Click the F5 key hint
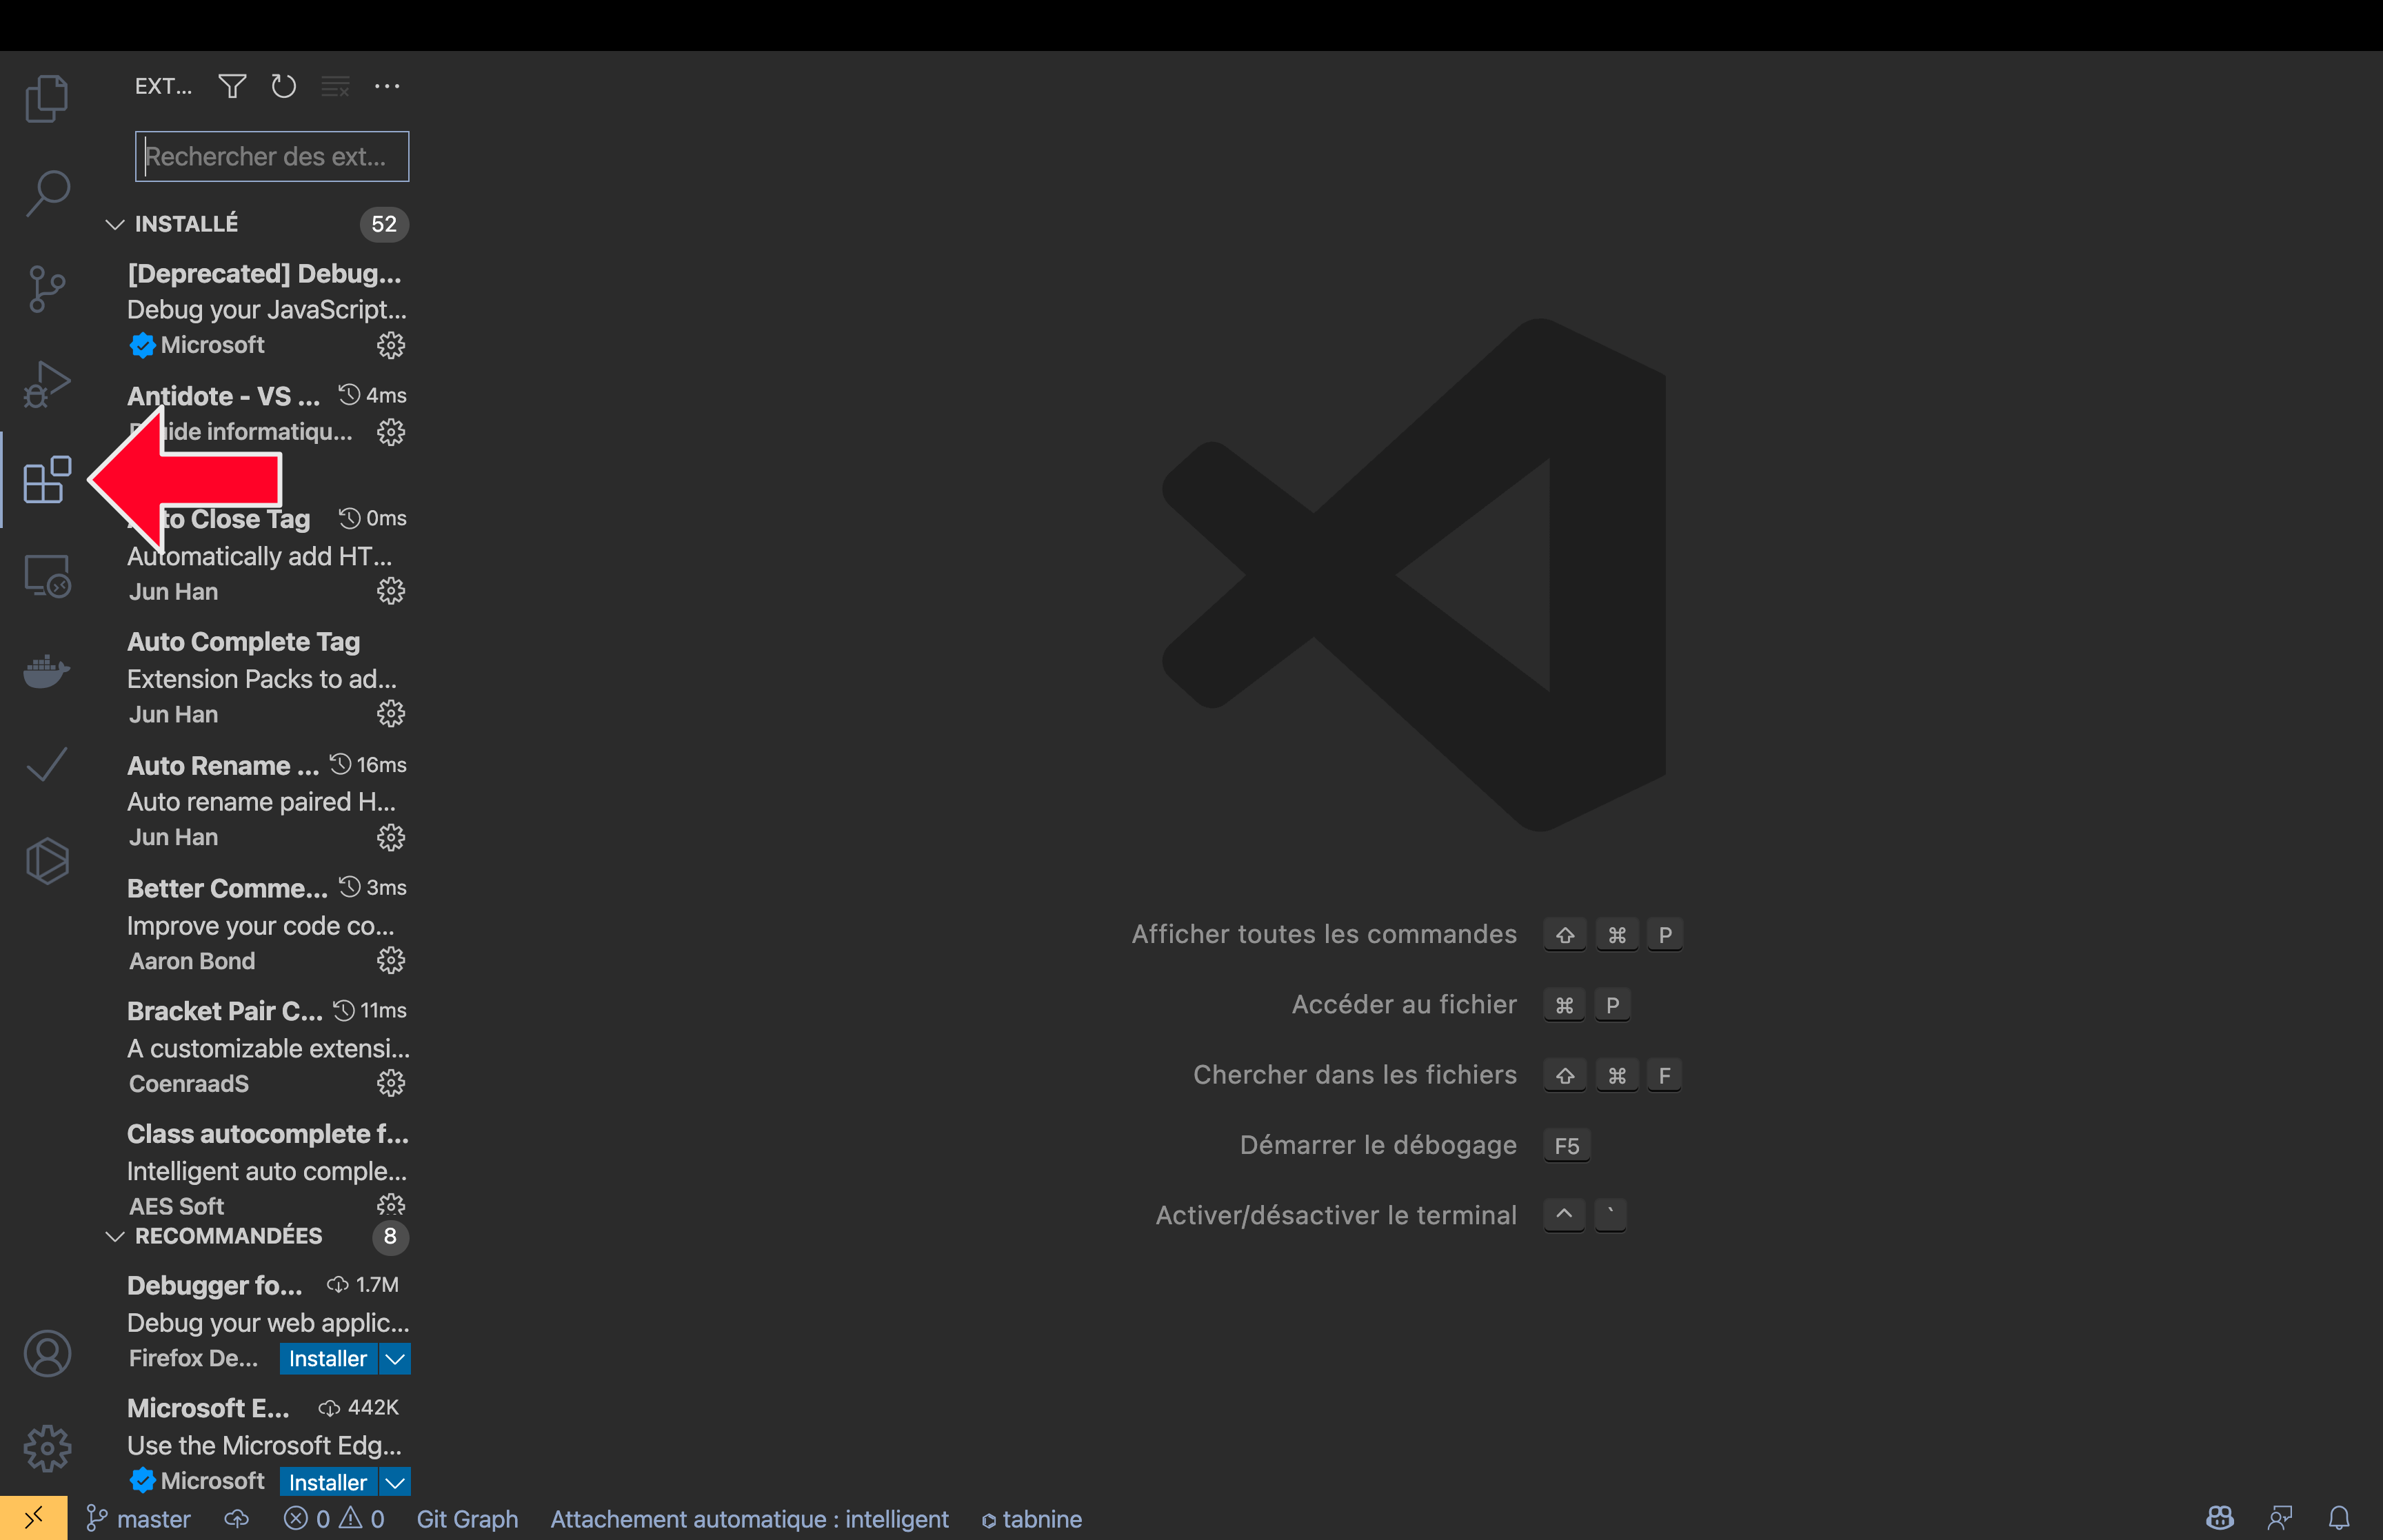 click(1567, 1146)
